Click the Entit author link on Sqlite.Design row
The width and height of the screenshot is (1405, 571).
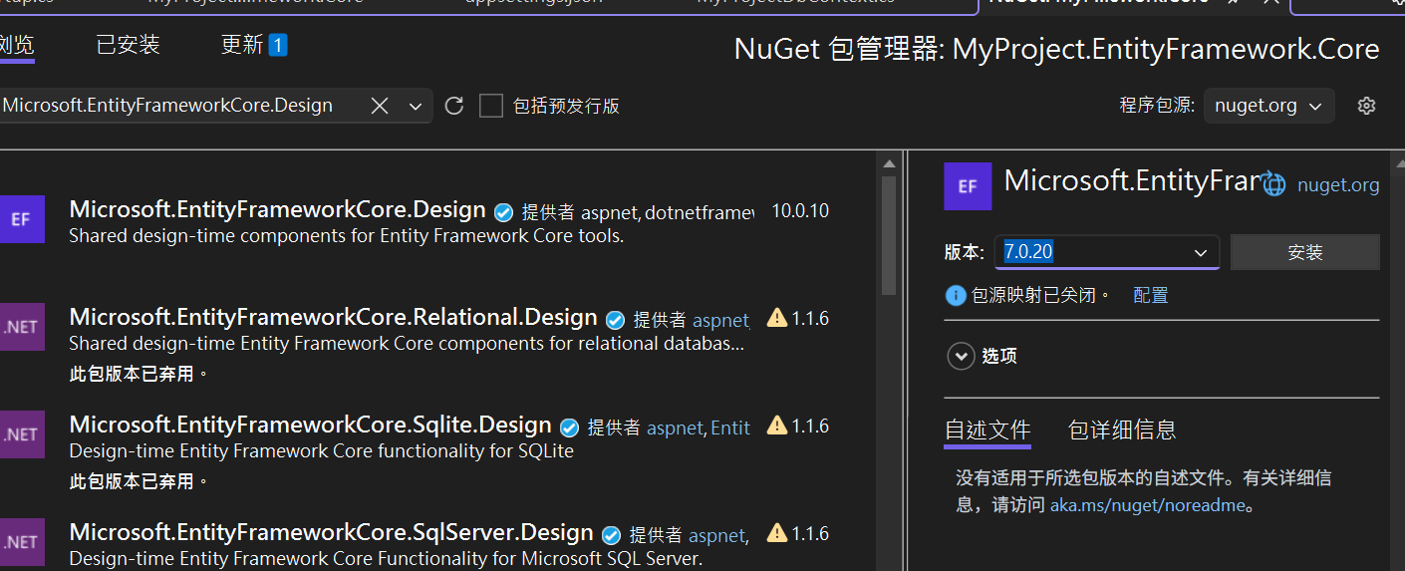pos(730,428)
